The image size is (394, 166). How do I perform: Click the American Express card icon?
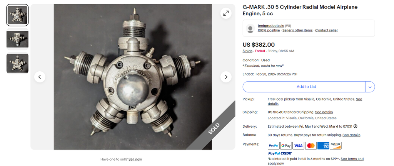pos(323,145)
